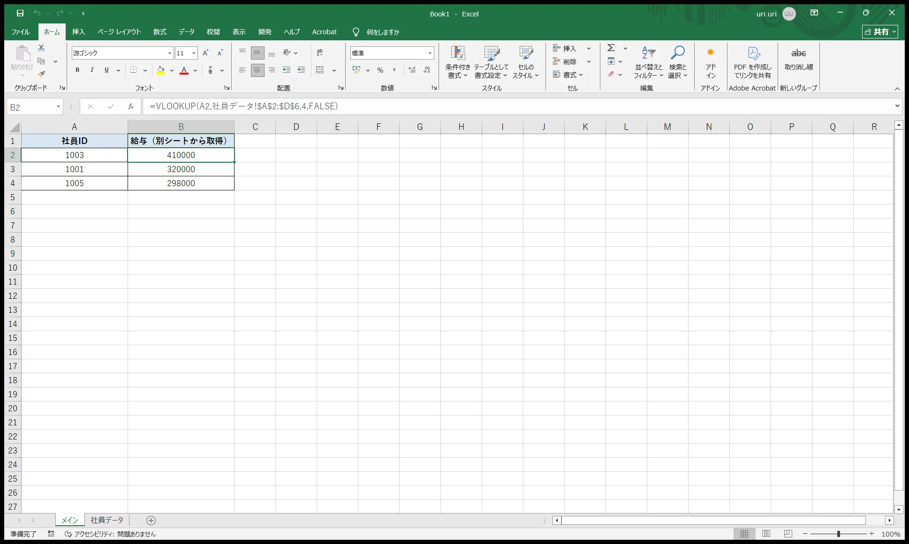
Task: Activate the Format Painter brush
Action: coord(41,74)
